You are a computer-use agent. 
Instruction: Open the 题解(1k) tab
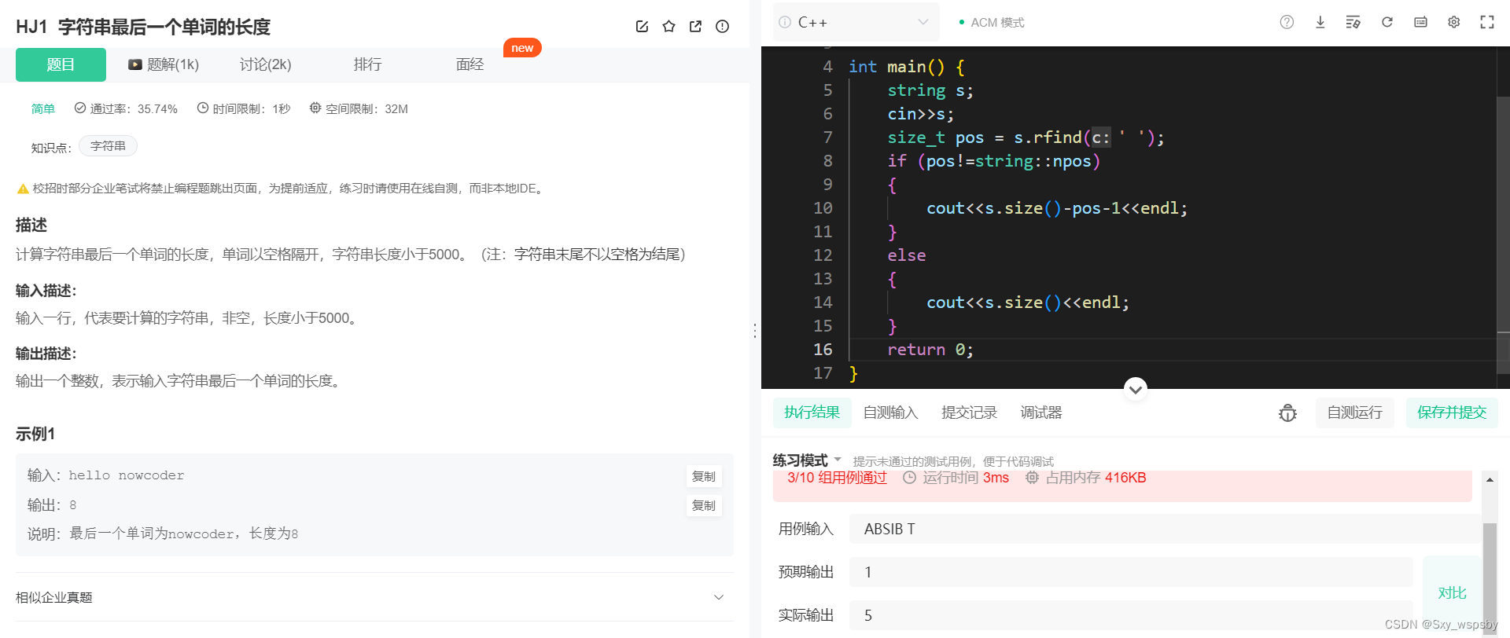(164, 64)
